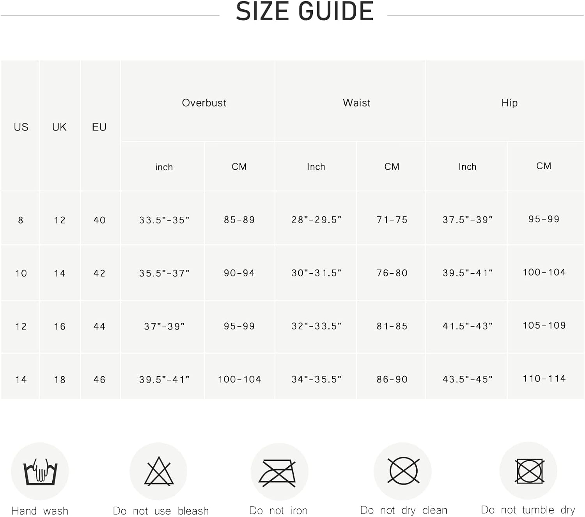Select the Waist column header
The height and width of the screenshot is (517, 585).
pyautogui.click(x=356, y=103)
